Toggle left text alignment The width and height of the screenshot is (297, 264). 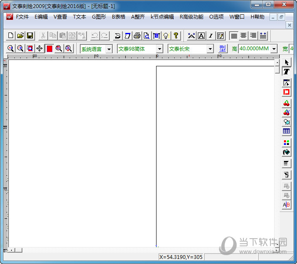(x=234, y=35)
